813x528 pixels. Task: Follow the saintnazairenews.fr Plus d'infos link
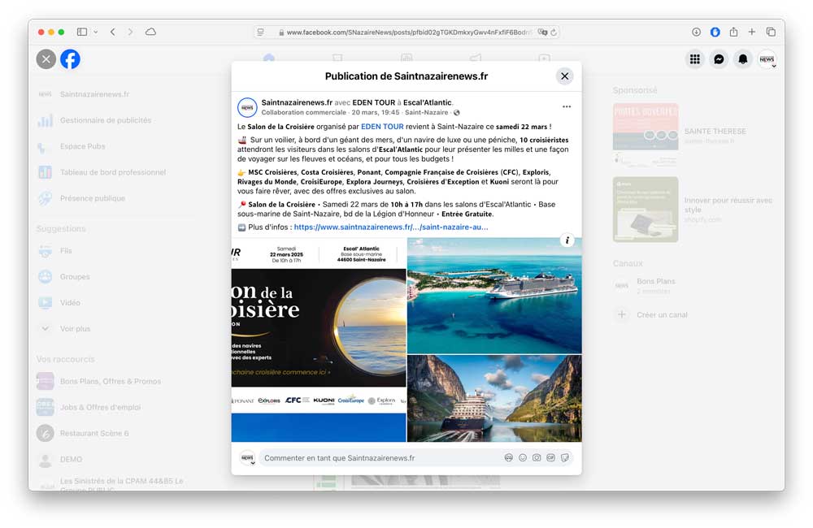pyautogui.click(x=391, y=227)
